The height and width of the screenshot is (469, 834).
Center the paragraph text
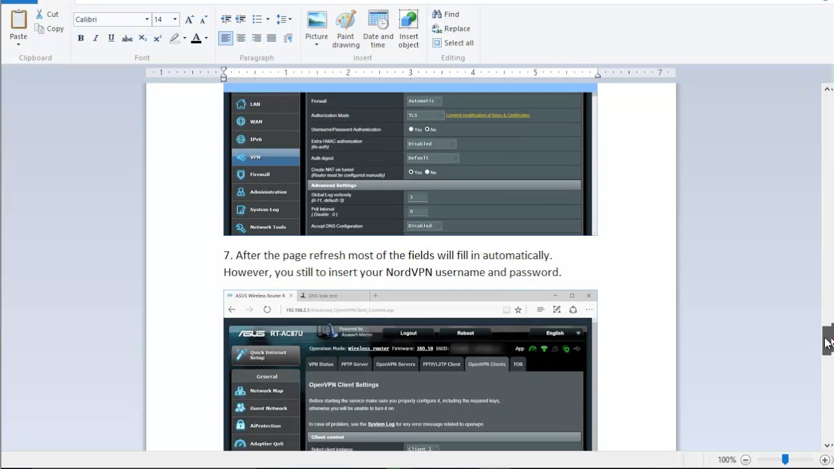pos(240,38)
